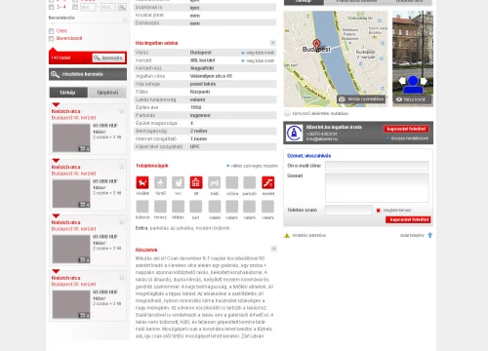Image resolution: width=488 pixels, height=351 pixels.
Task: Check the 'Berendezett' checkbox
Action: tap(51, 39)
